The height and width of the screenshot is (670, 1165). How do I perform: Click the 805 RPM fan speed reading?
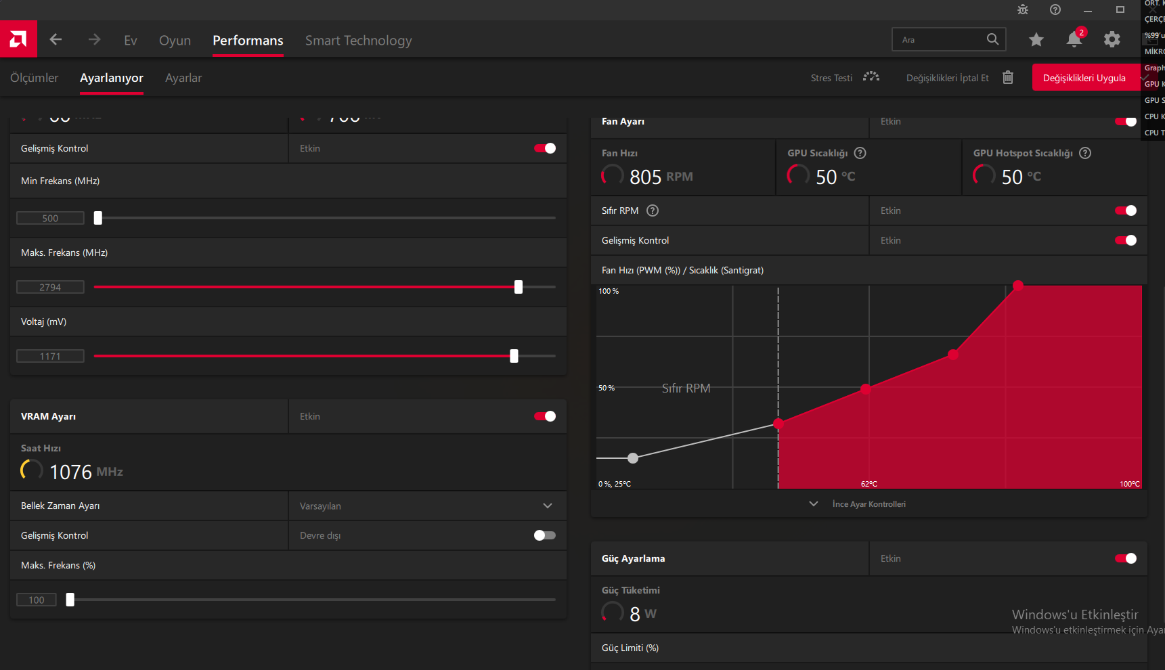click(661, 177)
